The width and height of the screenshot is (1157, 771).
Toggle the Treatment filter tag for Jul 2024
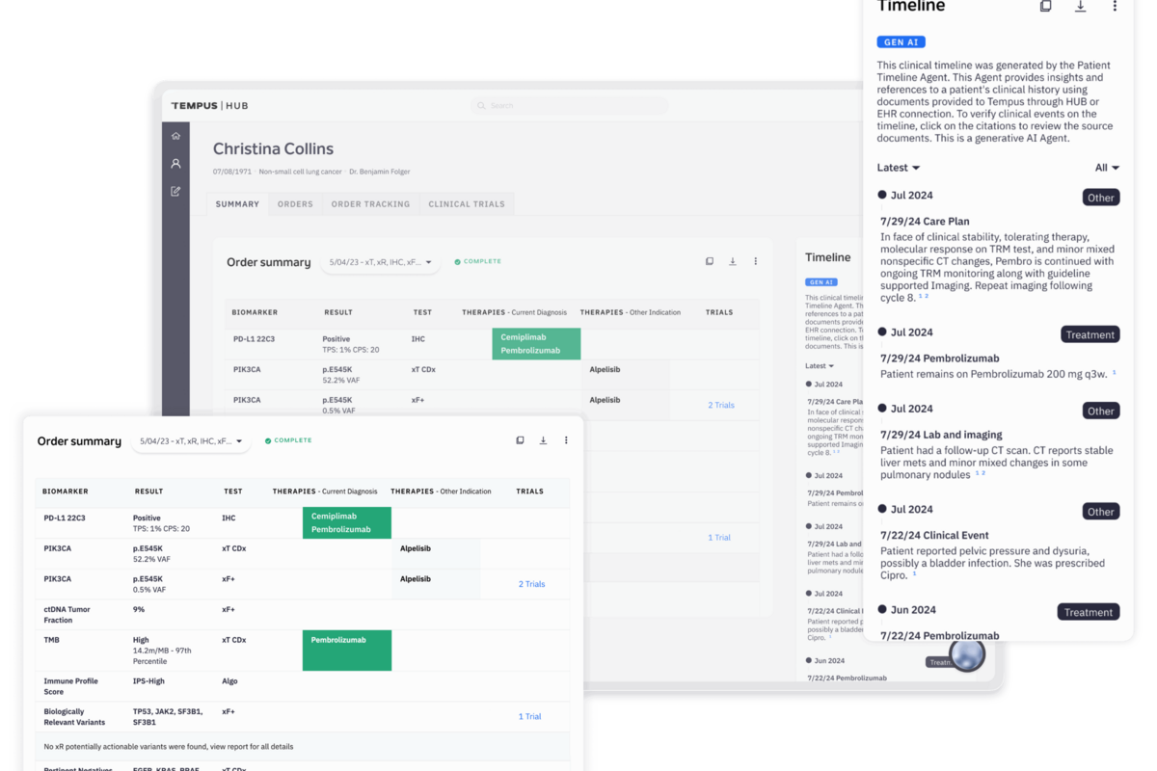point(1090,334)
